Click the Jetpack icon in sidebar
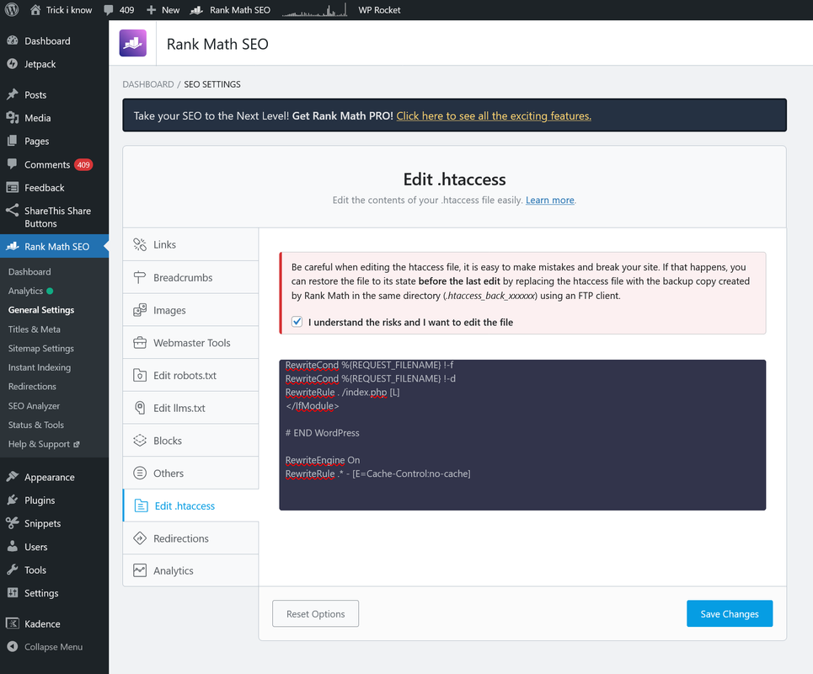 click(13, 64)
